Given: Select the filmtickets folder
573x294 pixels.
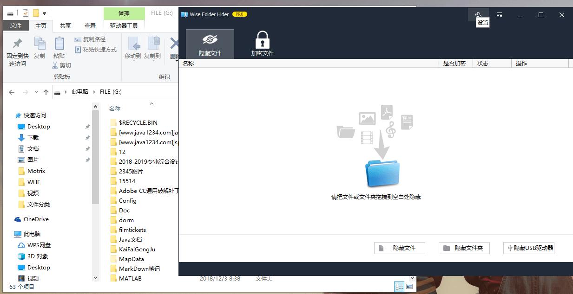Looking at the screenshot, I should pyautogui.click(x=132, y=230).
